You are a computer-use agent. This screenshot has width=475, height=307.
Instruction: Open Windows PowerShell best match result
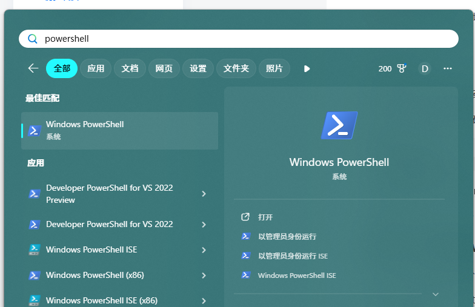(120, 131)
